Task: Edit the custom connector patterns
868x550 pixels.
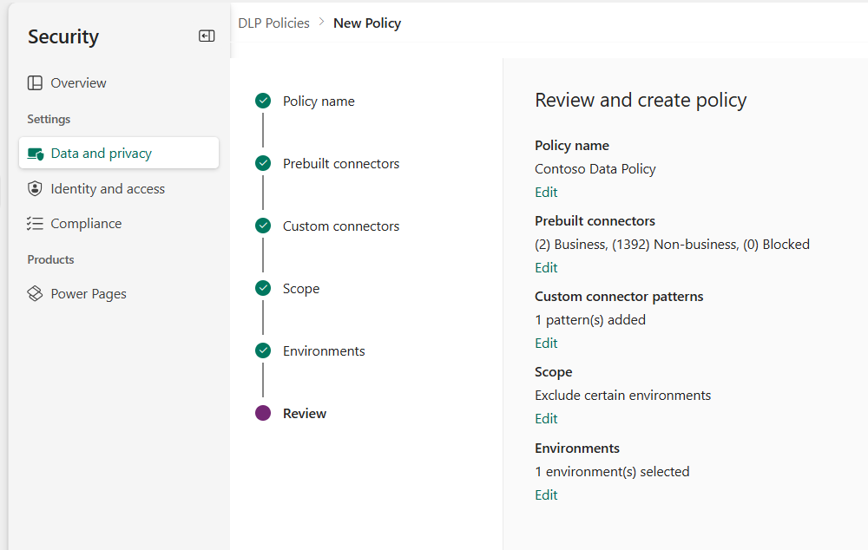Action: point(546,343)
